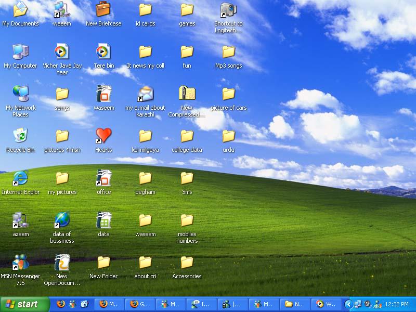The image size is (416, 312).
Task: Switch to Media Player window labeled W..
Action: tap(326, 304)
